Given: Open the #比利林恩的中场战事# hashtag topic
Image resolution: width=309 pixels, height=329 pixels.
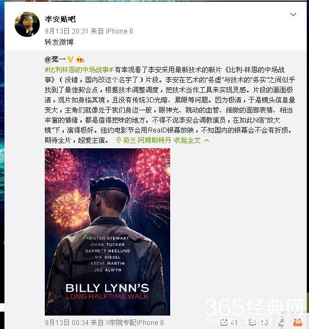Looking at the screenshot, I should click(79, 69).
